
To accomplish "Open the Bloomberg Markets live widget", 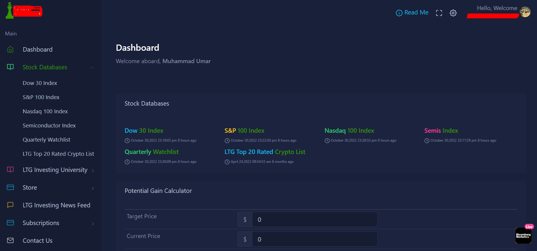I will click(523, 236).
